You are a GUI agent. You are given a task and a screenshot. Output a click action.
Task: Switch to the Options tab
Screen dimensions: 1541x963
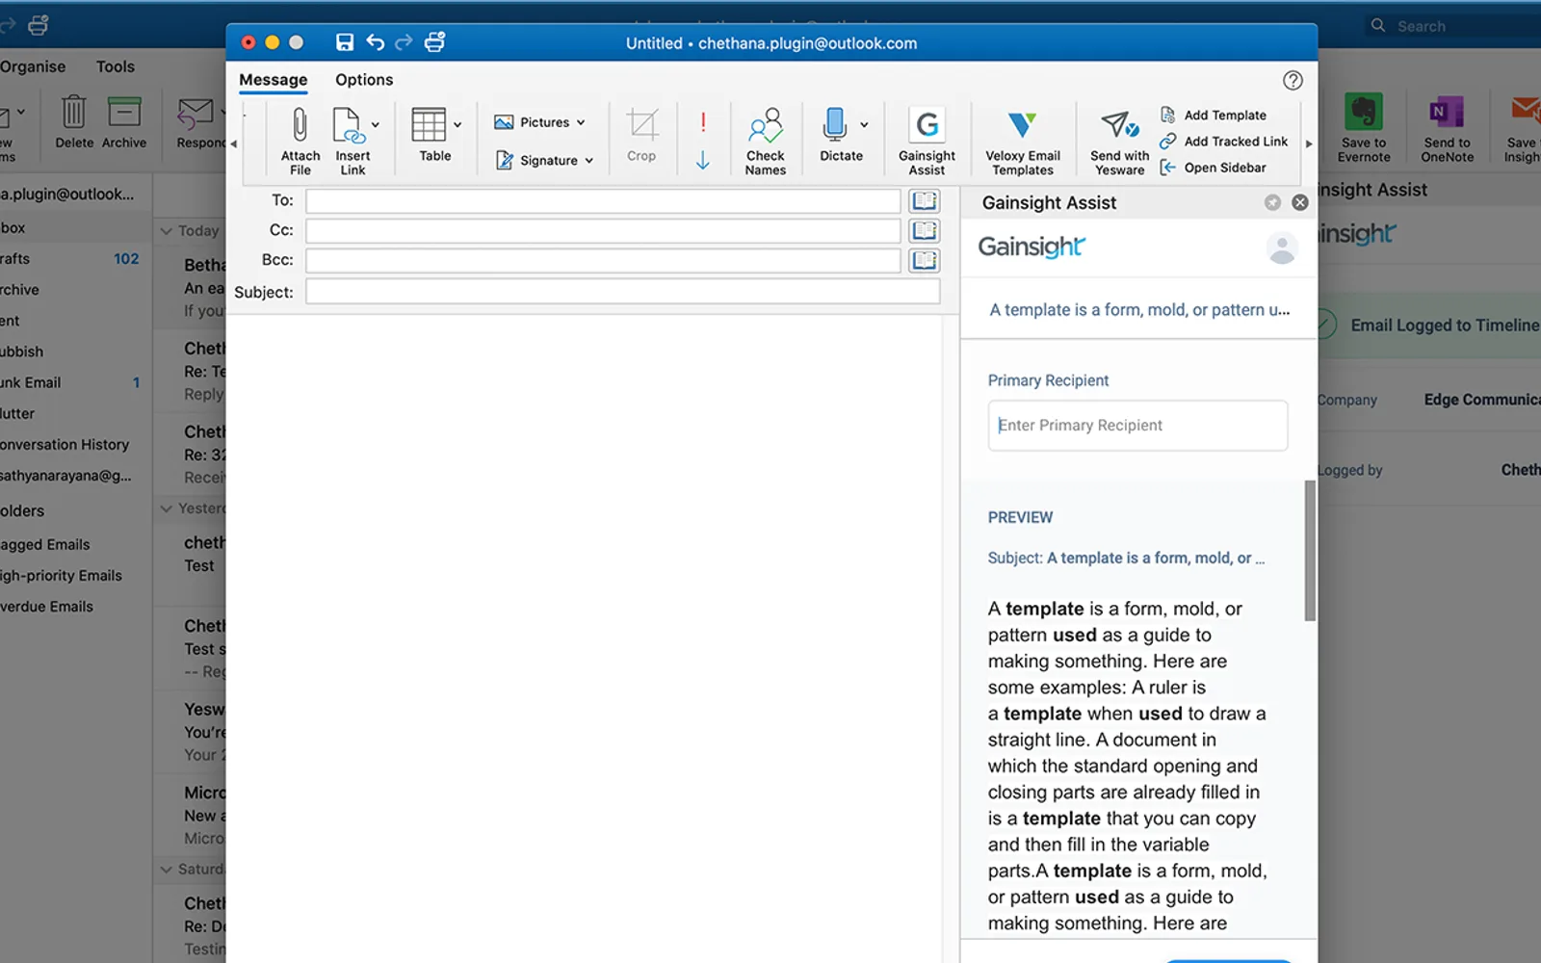(x=364, y=80)
